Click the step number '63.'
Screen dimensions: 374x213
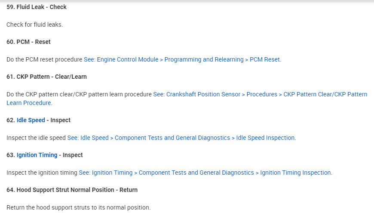pyautogui.click(x=10, y=155)
